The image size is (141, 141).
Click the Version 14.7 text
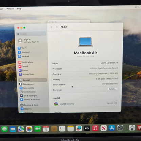(112, 103)
